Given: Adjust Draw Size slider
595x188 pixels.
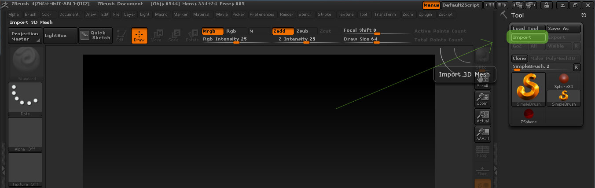Looking at the screenshot, I should 377,40.
